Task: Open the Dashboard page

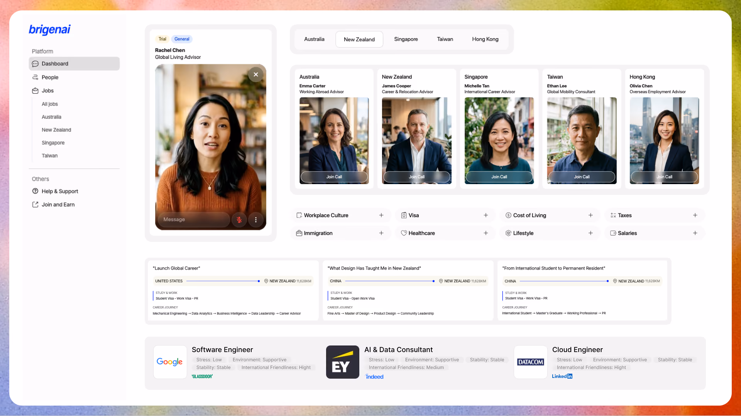Action: 74,64
